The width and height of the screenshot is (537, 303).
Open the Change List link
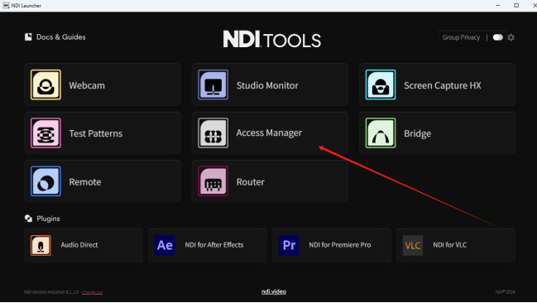tap(92, 292)
